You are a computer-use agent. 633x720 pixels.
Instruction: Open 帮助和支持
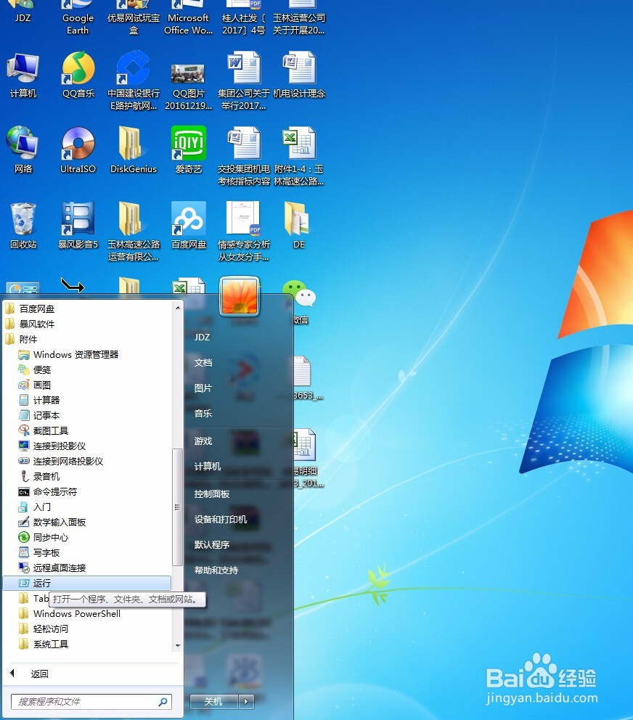[216, 570]
